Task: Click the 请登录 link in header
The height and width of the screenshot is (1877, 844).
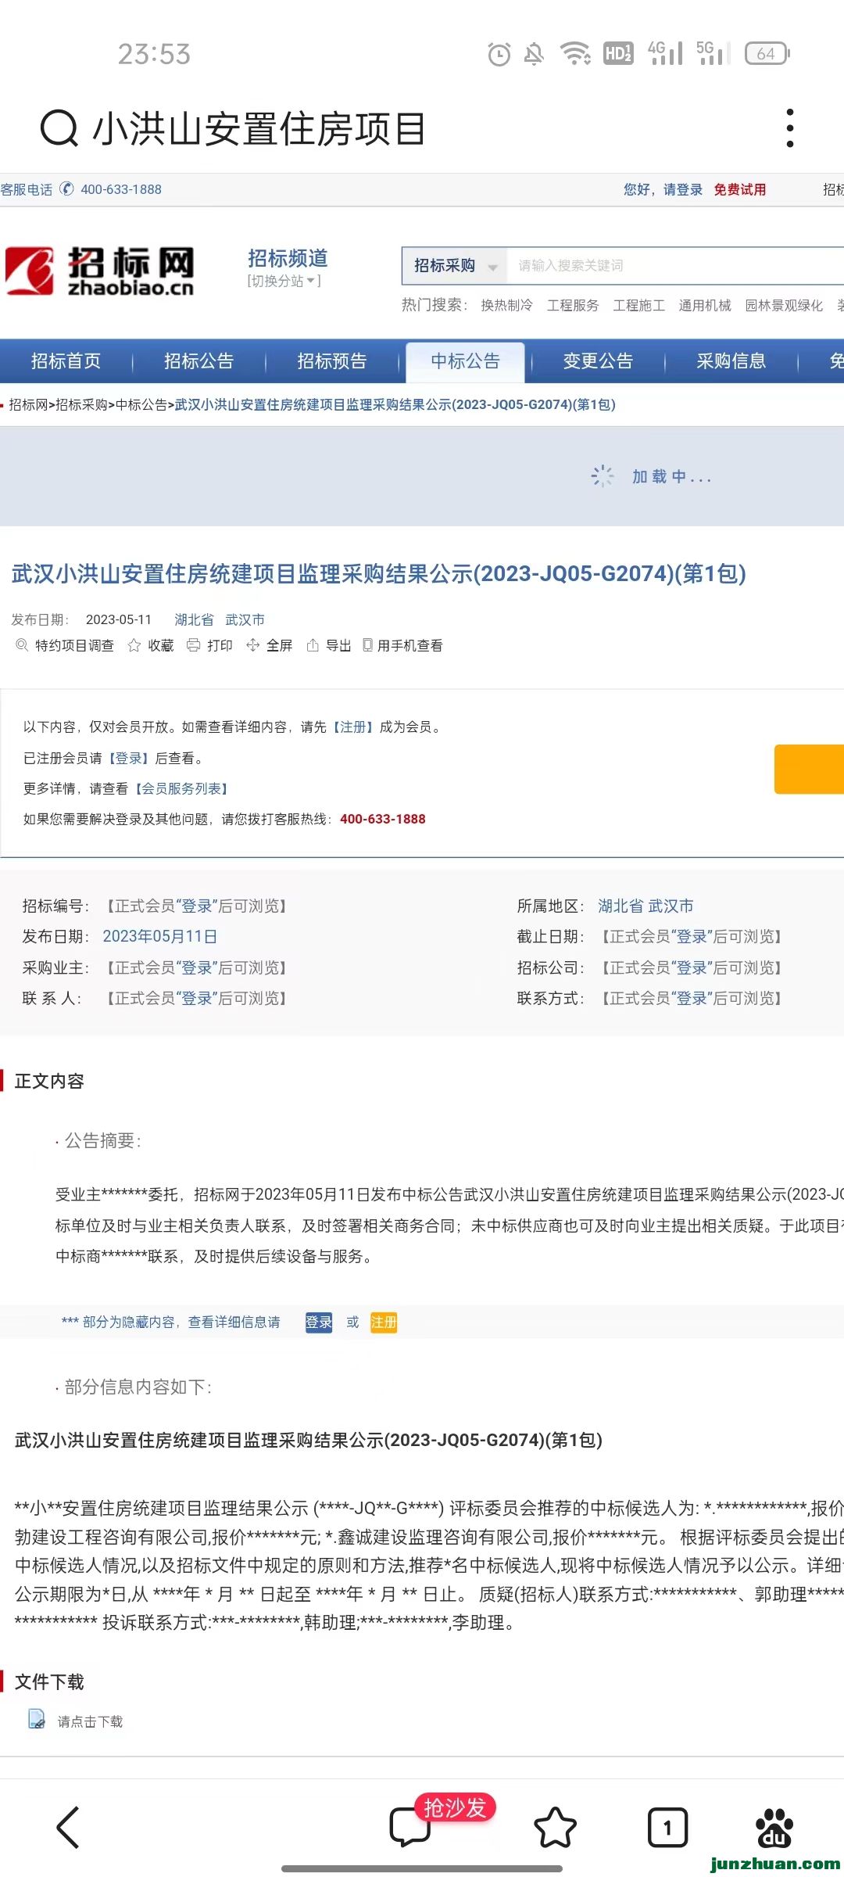Action: (683, 189)
